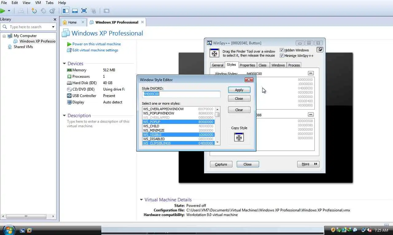
Task: Select WS_POPUPWINDOW in styles list
Action: (x=178, y=113)
